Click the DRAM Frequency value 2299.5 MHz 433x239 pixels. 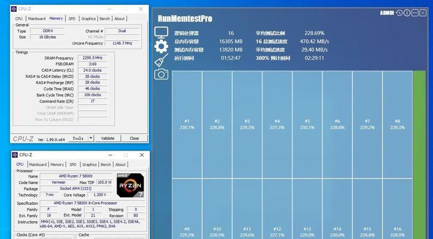[x=93, y=58]
